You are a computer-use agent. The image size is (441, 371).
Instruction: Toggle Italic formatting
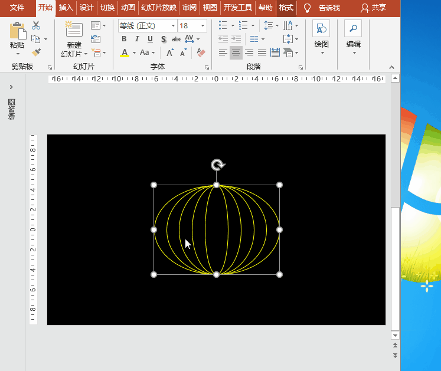(x=137, y=39)
